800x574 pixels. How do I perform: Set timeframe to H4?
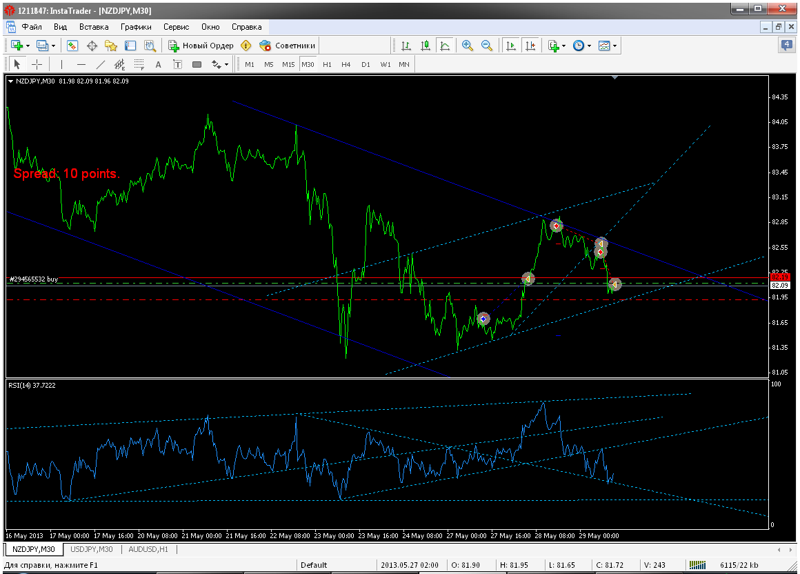(x=346, y=64)
